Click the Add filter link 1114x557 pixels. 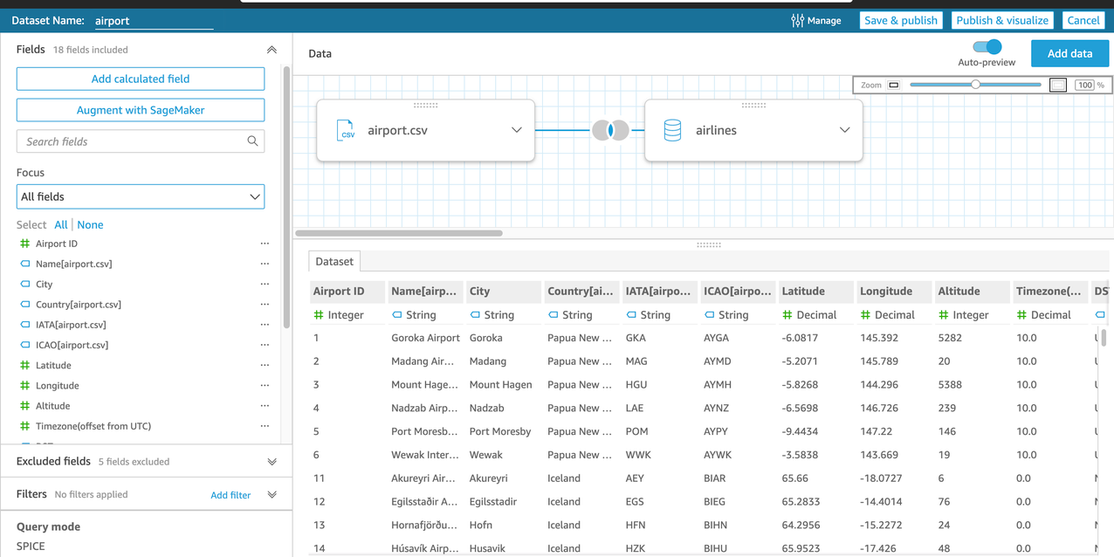pyautogui.click(x=230, y=495)
